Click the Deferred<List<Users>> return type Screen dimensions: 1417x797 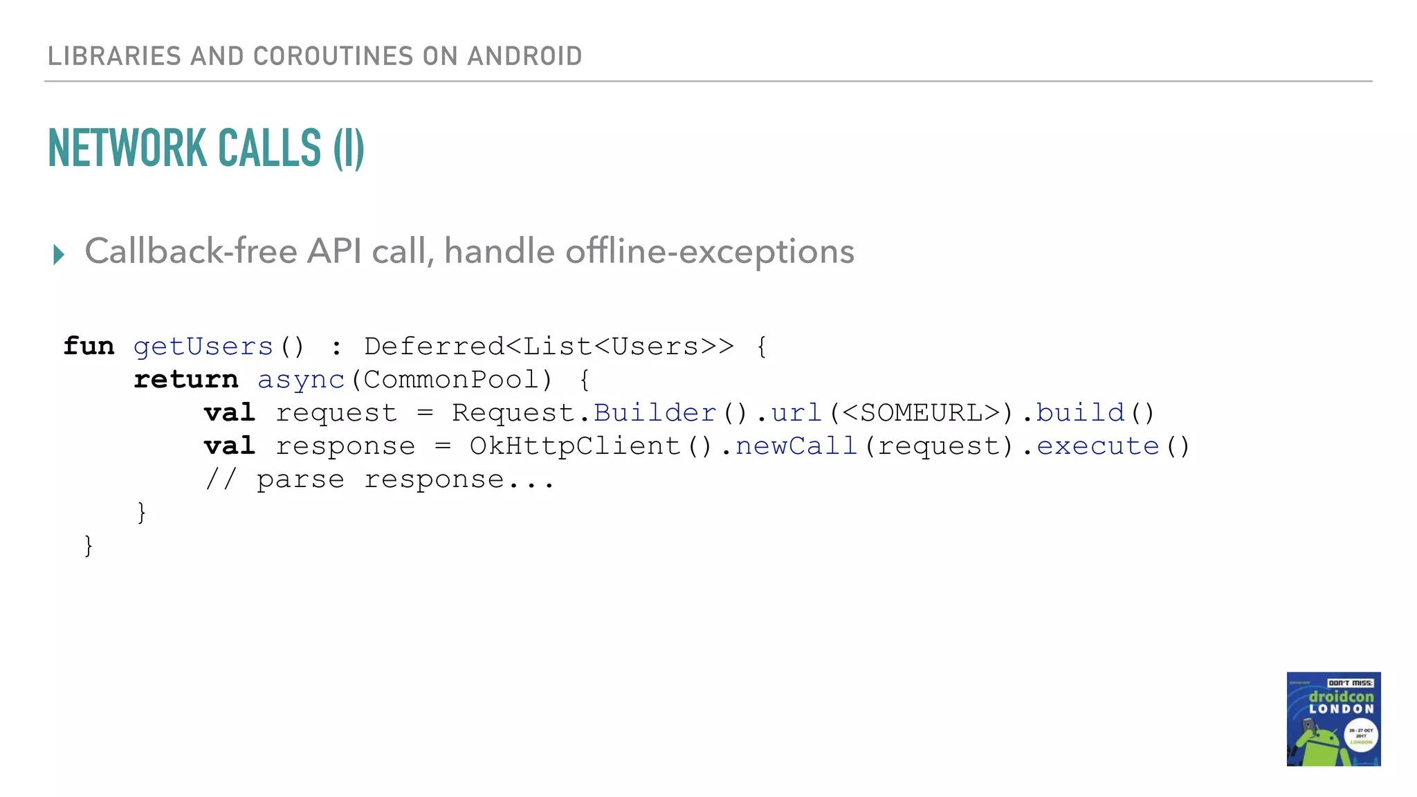tap(549, 346)
